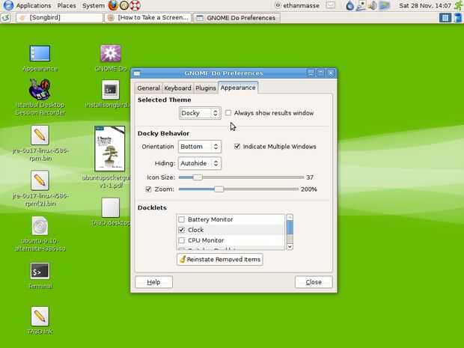Image resolution: width=464 pixels, height=348 pixels.
Task: Open the Docky theme dropdown
Action: pos(200,113)
